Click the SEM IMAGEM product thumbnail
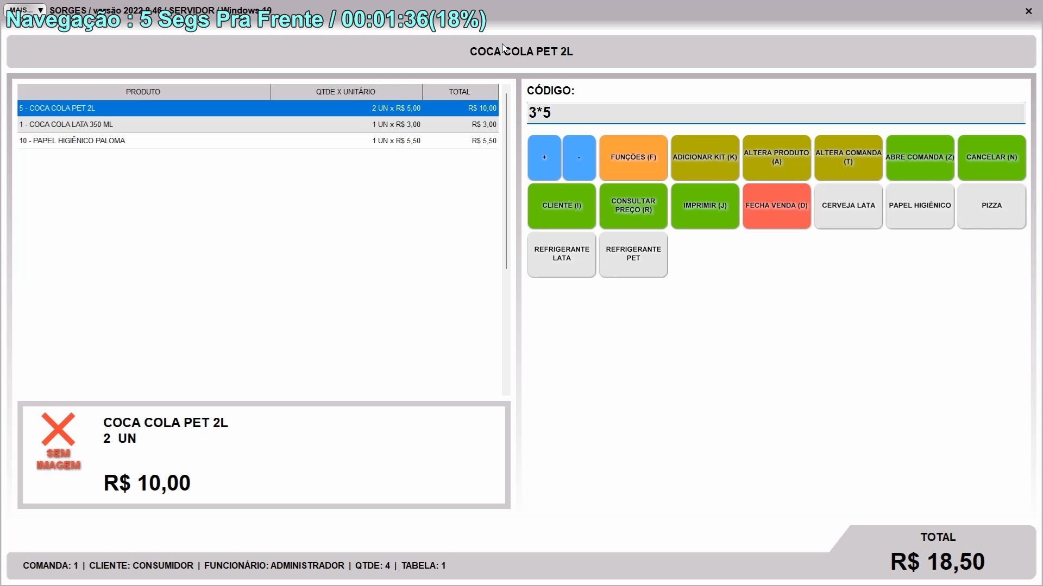Screen dimensions: 1043x586 [58, 441]
